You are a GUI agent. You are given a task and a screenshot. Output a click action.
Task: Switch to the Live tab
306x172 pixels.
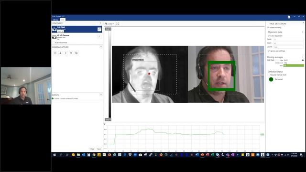(x=63, y=20)
